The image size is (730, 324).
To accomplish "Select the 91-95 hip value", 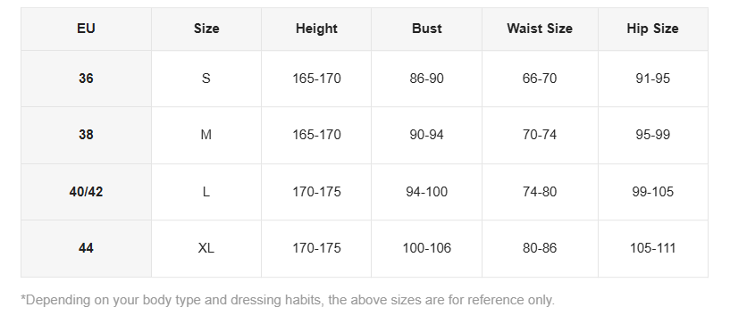I will coord(653,79).
